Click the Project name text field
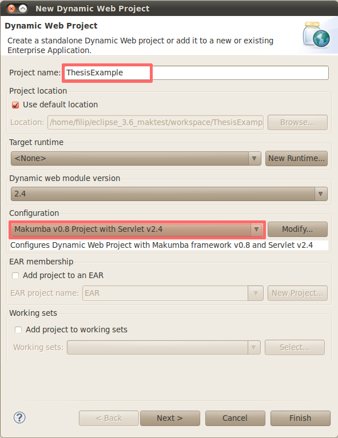This screenshot has height=438, width=338. click(x=196, y=73)
